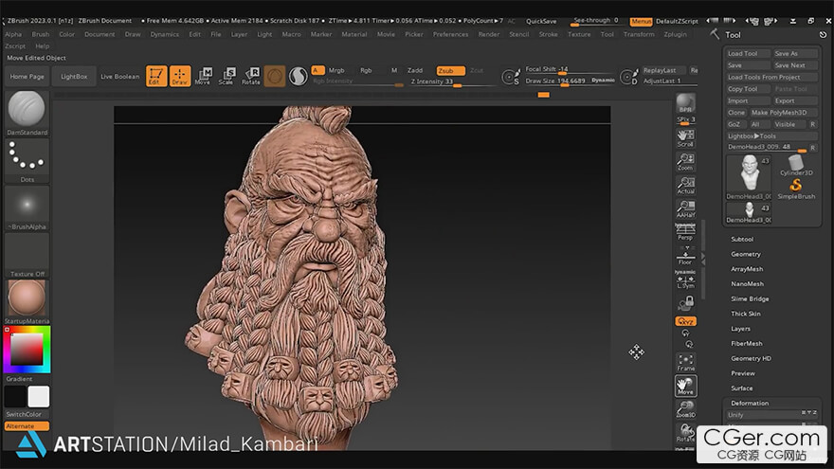Activate Draw mode button
Viewport: 834px width, 469px height.
pyautogui.click(x=180, y=76)
